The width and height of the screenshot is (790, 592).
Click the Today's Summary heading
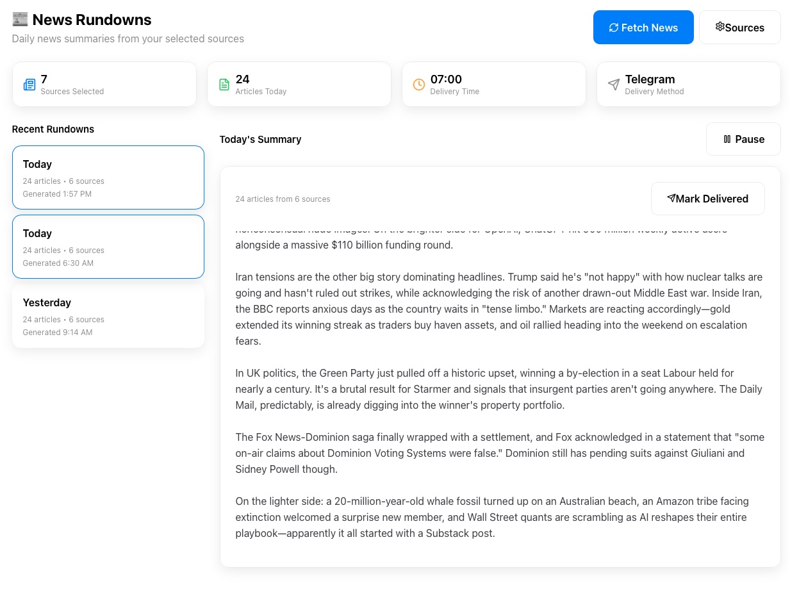(260, 139)
